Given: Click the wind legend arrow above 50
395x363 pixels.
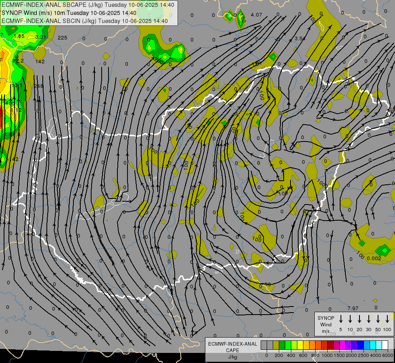Looking at the screenshot, I should click(x=378, y=319).
